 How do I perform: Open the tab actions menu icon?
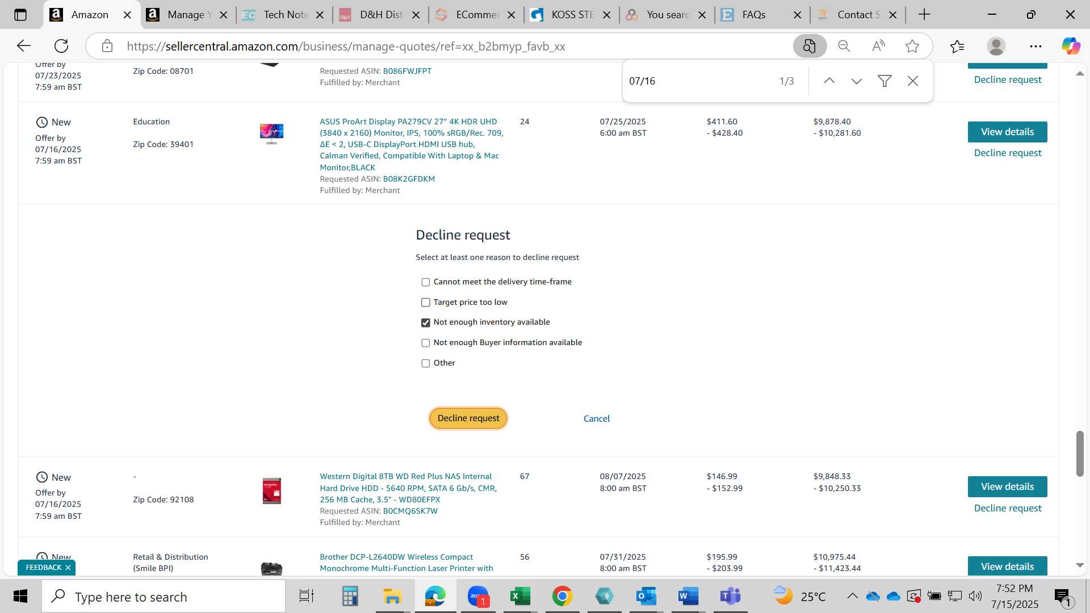coord(20,15)
